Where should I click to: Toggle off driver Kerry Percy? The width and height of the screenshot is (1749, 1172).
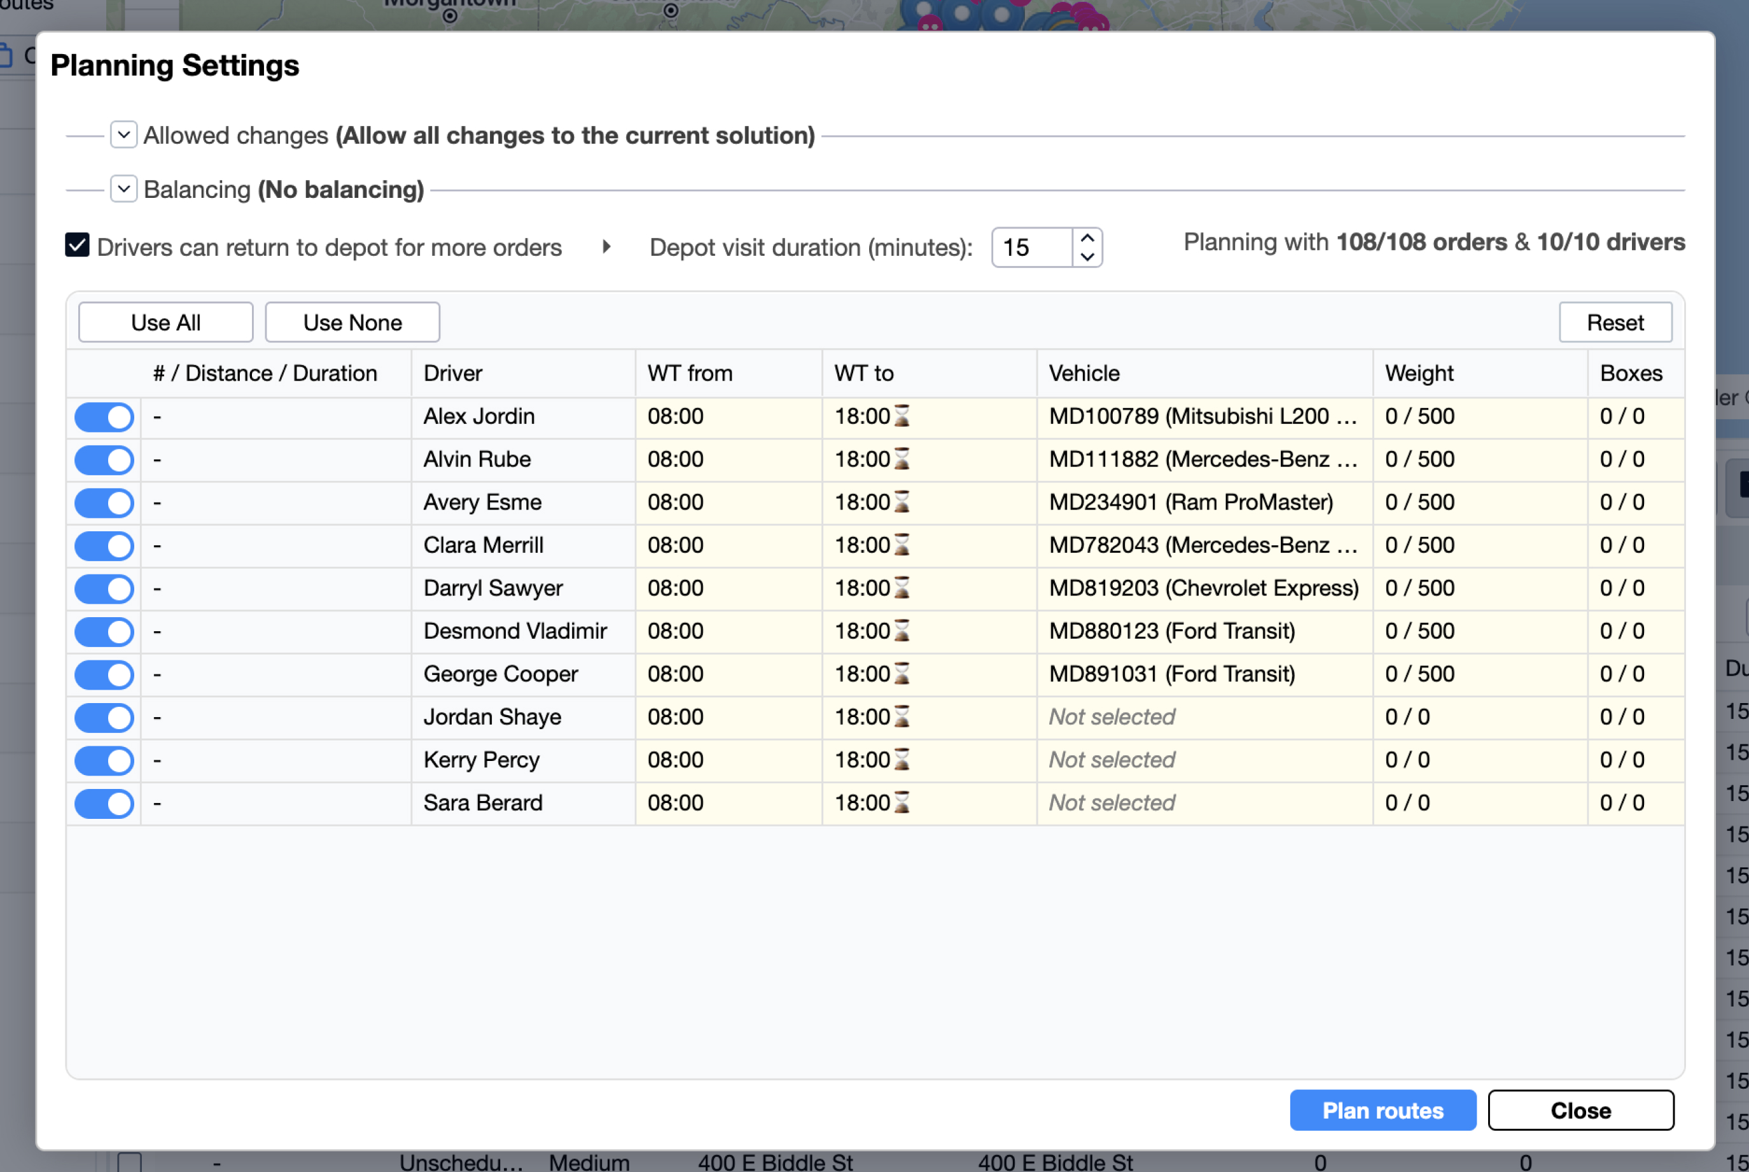tap(104, 761)
